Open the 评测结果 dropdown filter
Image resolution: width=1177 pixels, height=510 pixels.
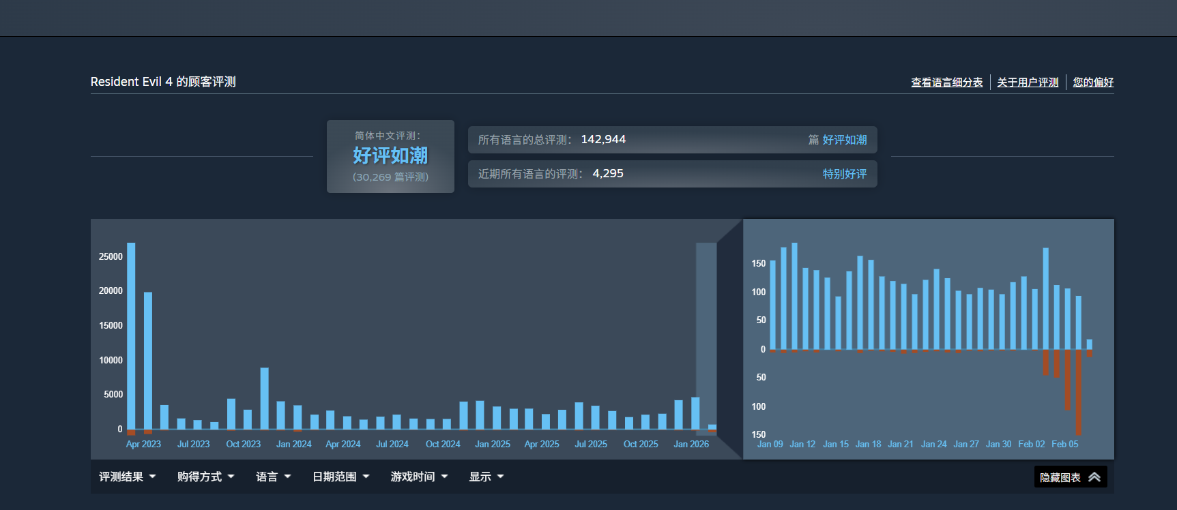click(x=127, y=477)
